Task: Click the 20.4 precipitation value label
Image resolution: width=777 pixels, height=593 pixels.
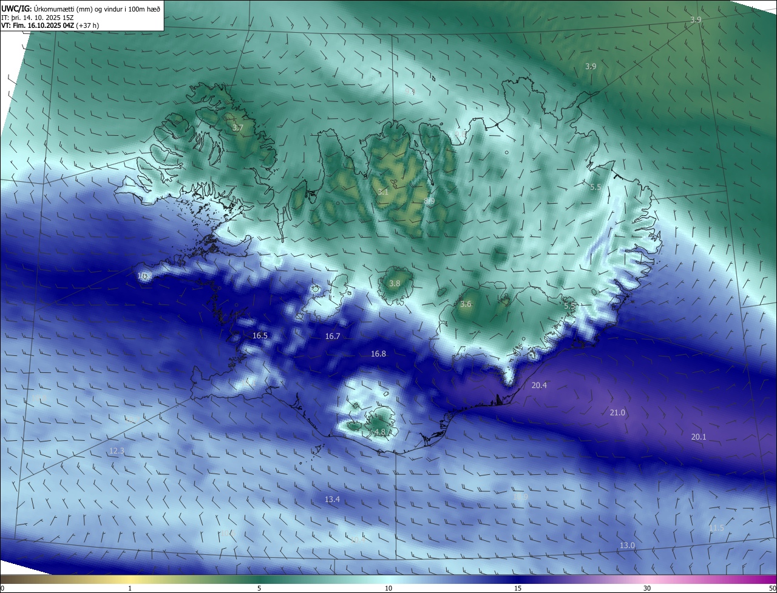Action: (x=539, y=385)
